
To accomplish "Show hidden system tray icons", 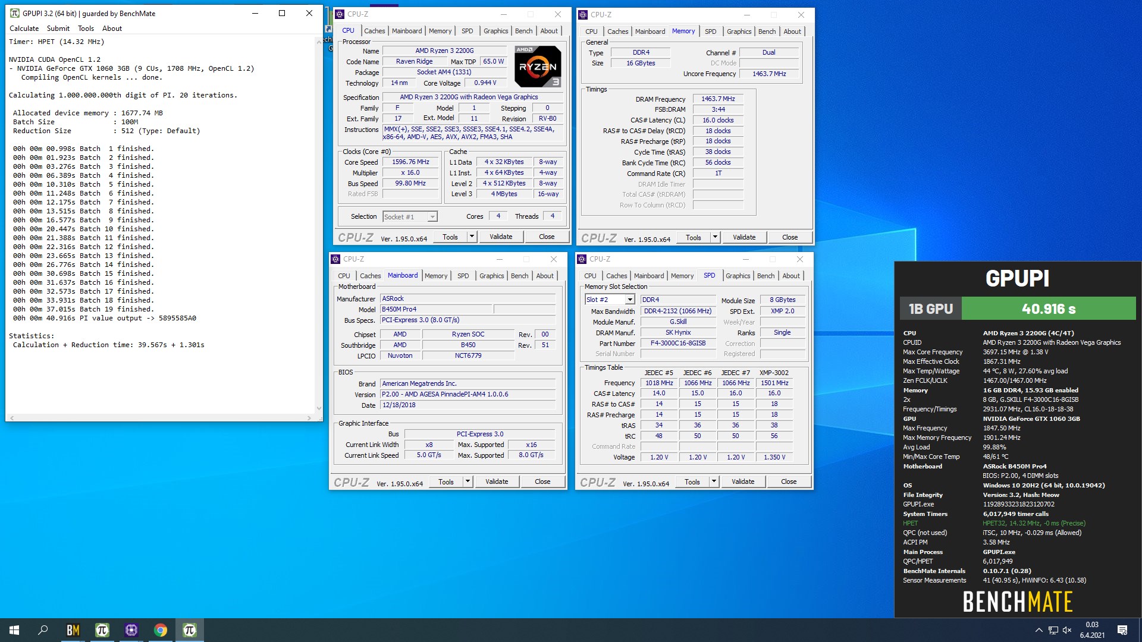I will coord(1039,630).
